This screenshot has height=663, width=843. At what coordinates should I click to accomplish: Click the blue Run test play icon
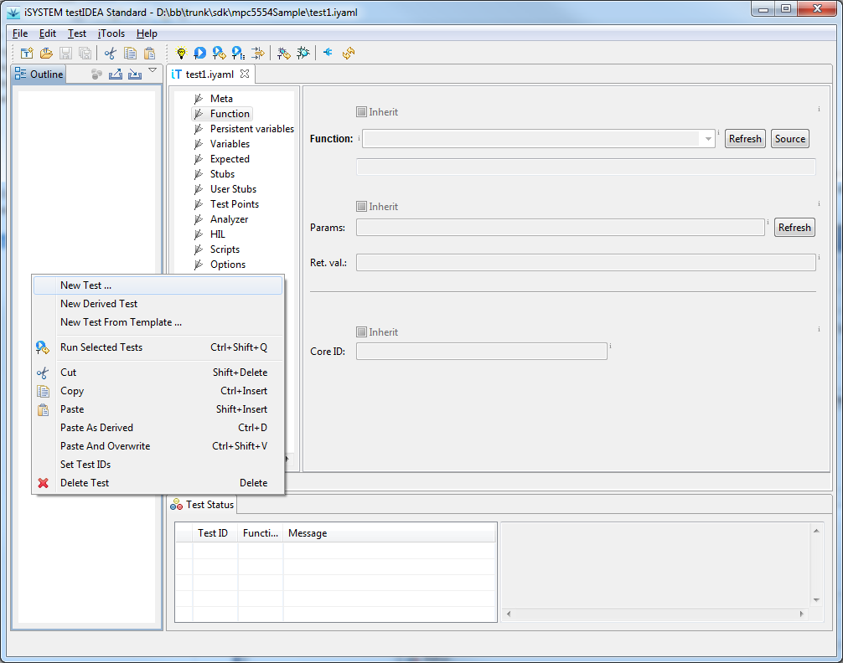click(200, 54)
